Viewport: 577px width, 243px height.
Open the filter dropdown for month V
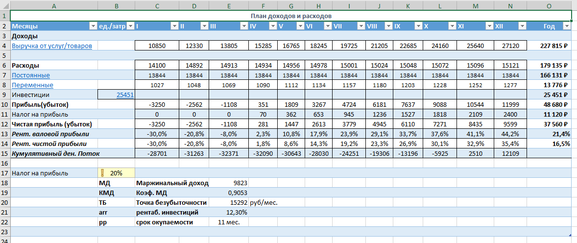(300, 26)
